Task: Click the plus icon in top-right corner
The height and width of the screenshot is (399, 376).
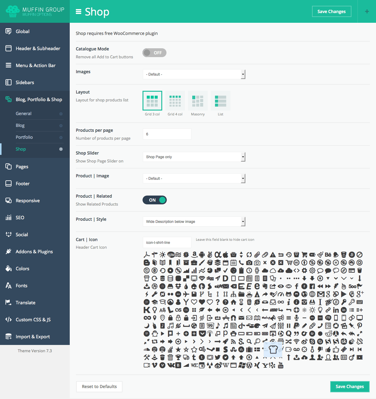Action: [367, 12]
